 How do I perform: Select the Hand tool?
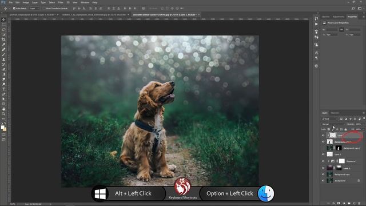3,109
